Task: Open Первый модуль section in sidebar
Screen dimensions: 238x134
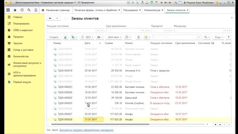Action: point(22,82)
